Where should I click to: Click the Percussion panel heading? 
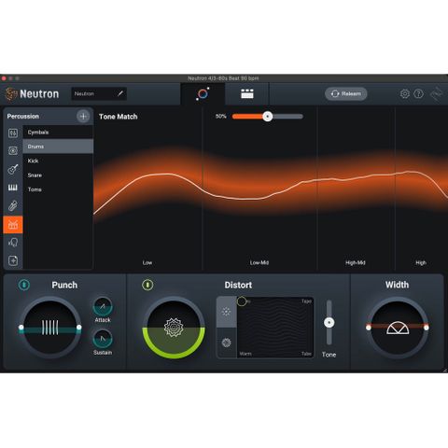coord(23,117)
